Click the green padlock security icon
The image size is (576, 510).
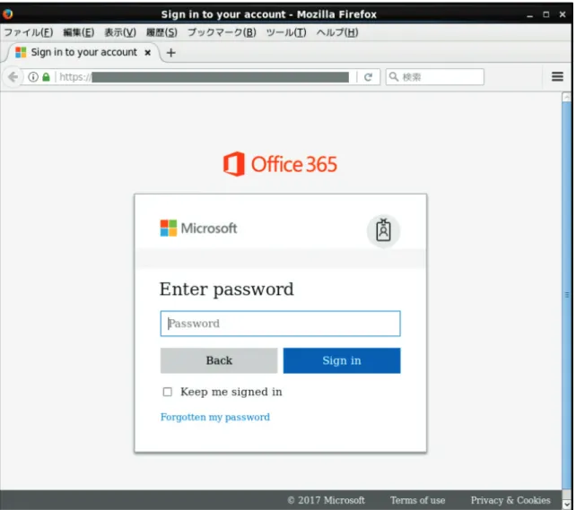tap(46, 77)
